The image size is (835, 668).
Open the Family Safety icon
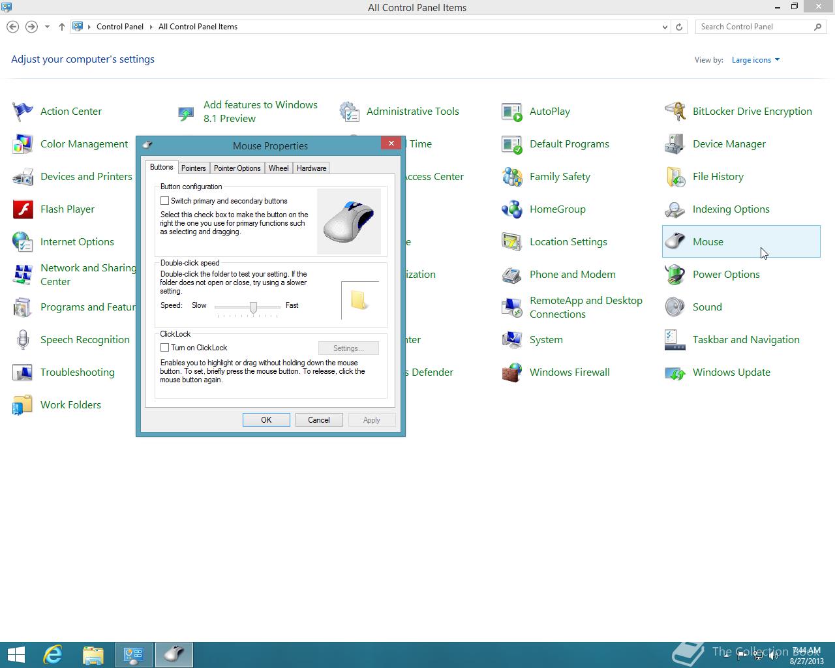pos(512,177)
